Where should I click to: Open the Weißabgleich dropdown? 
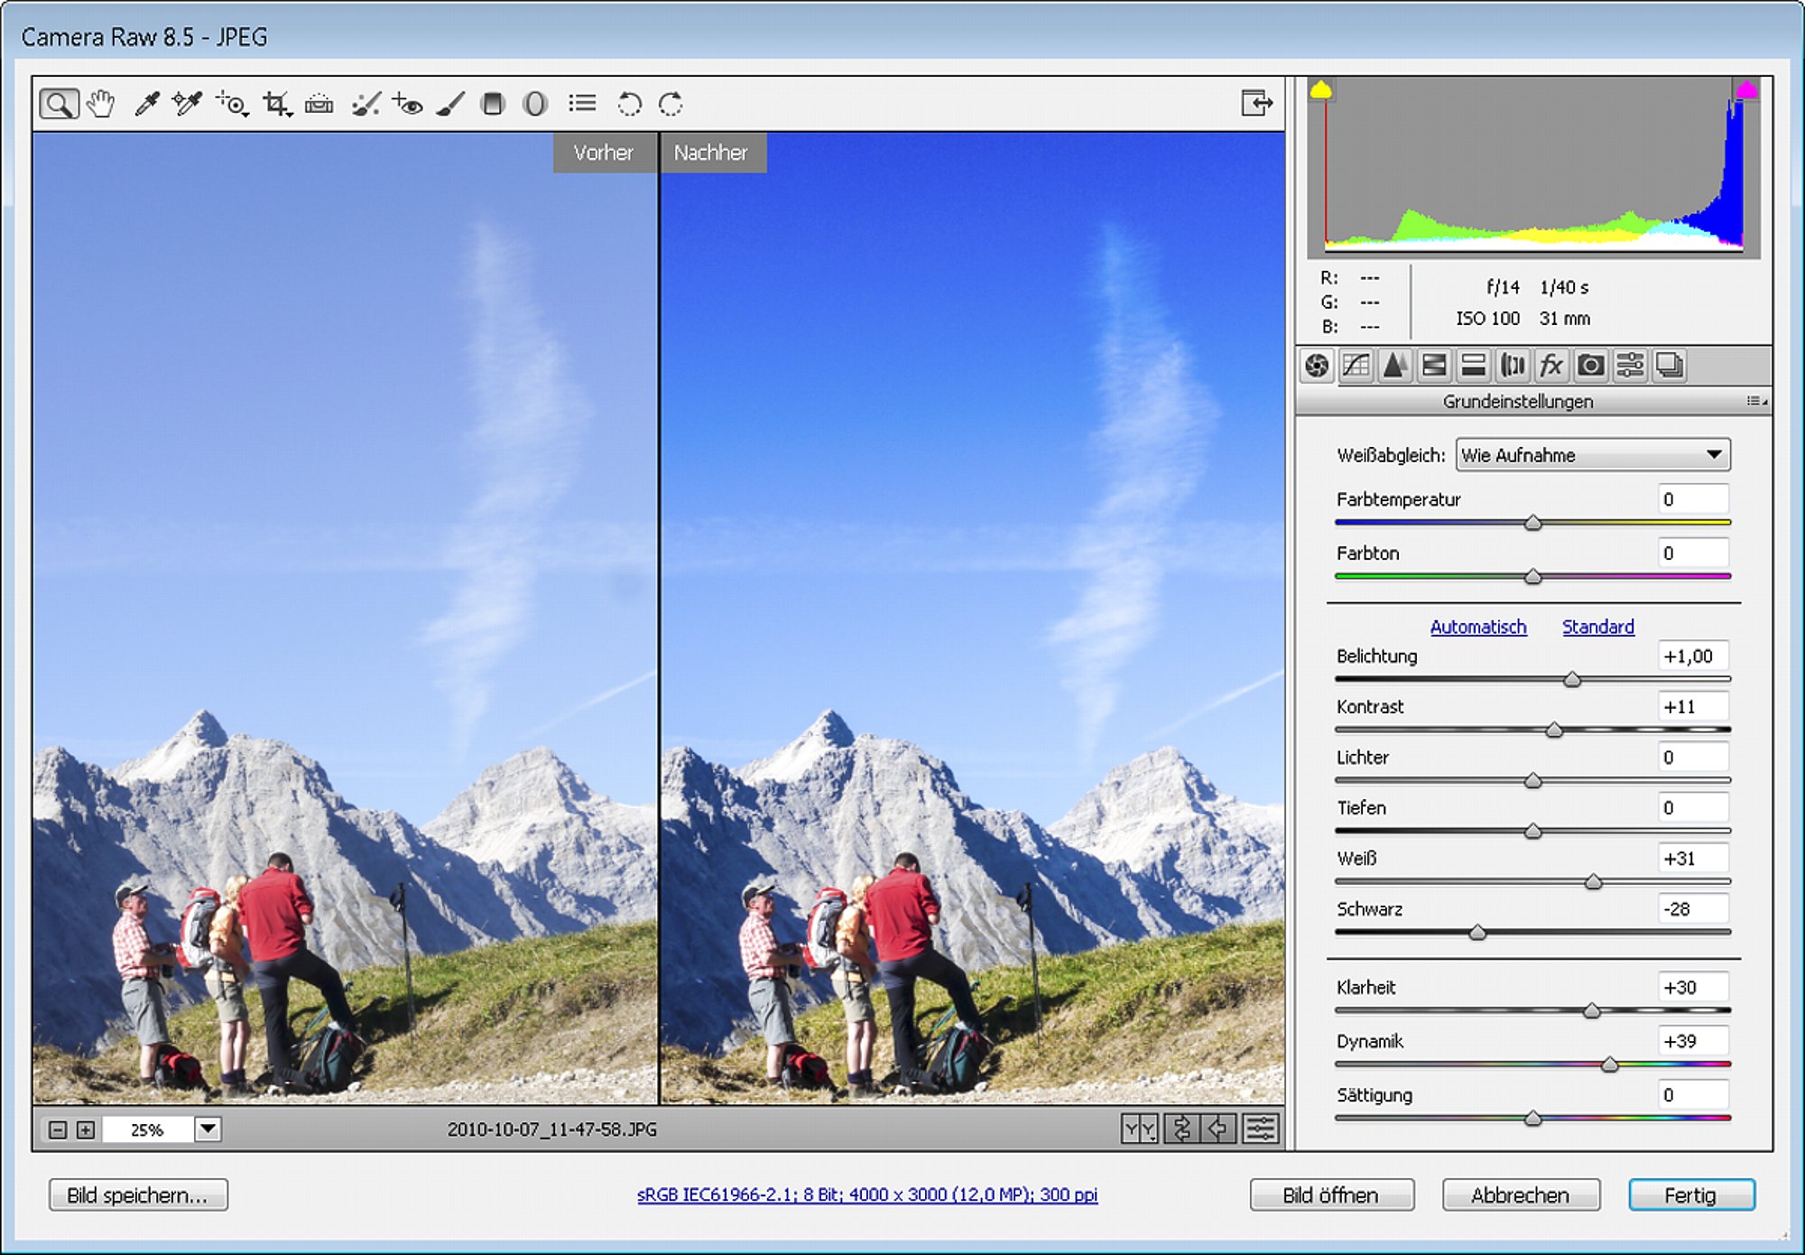1593,455
